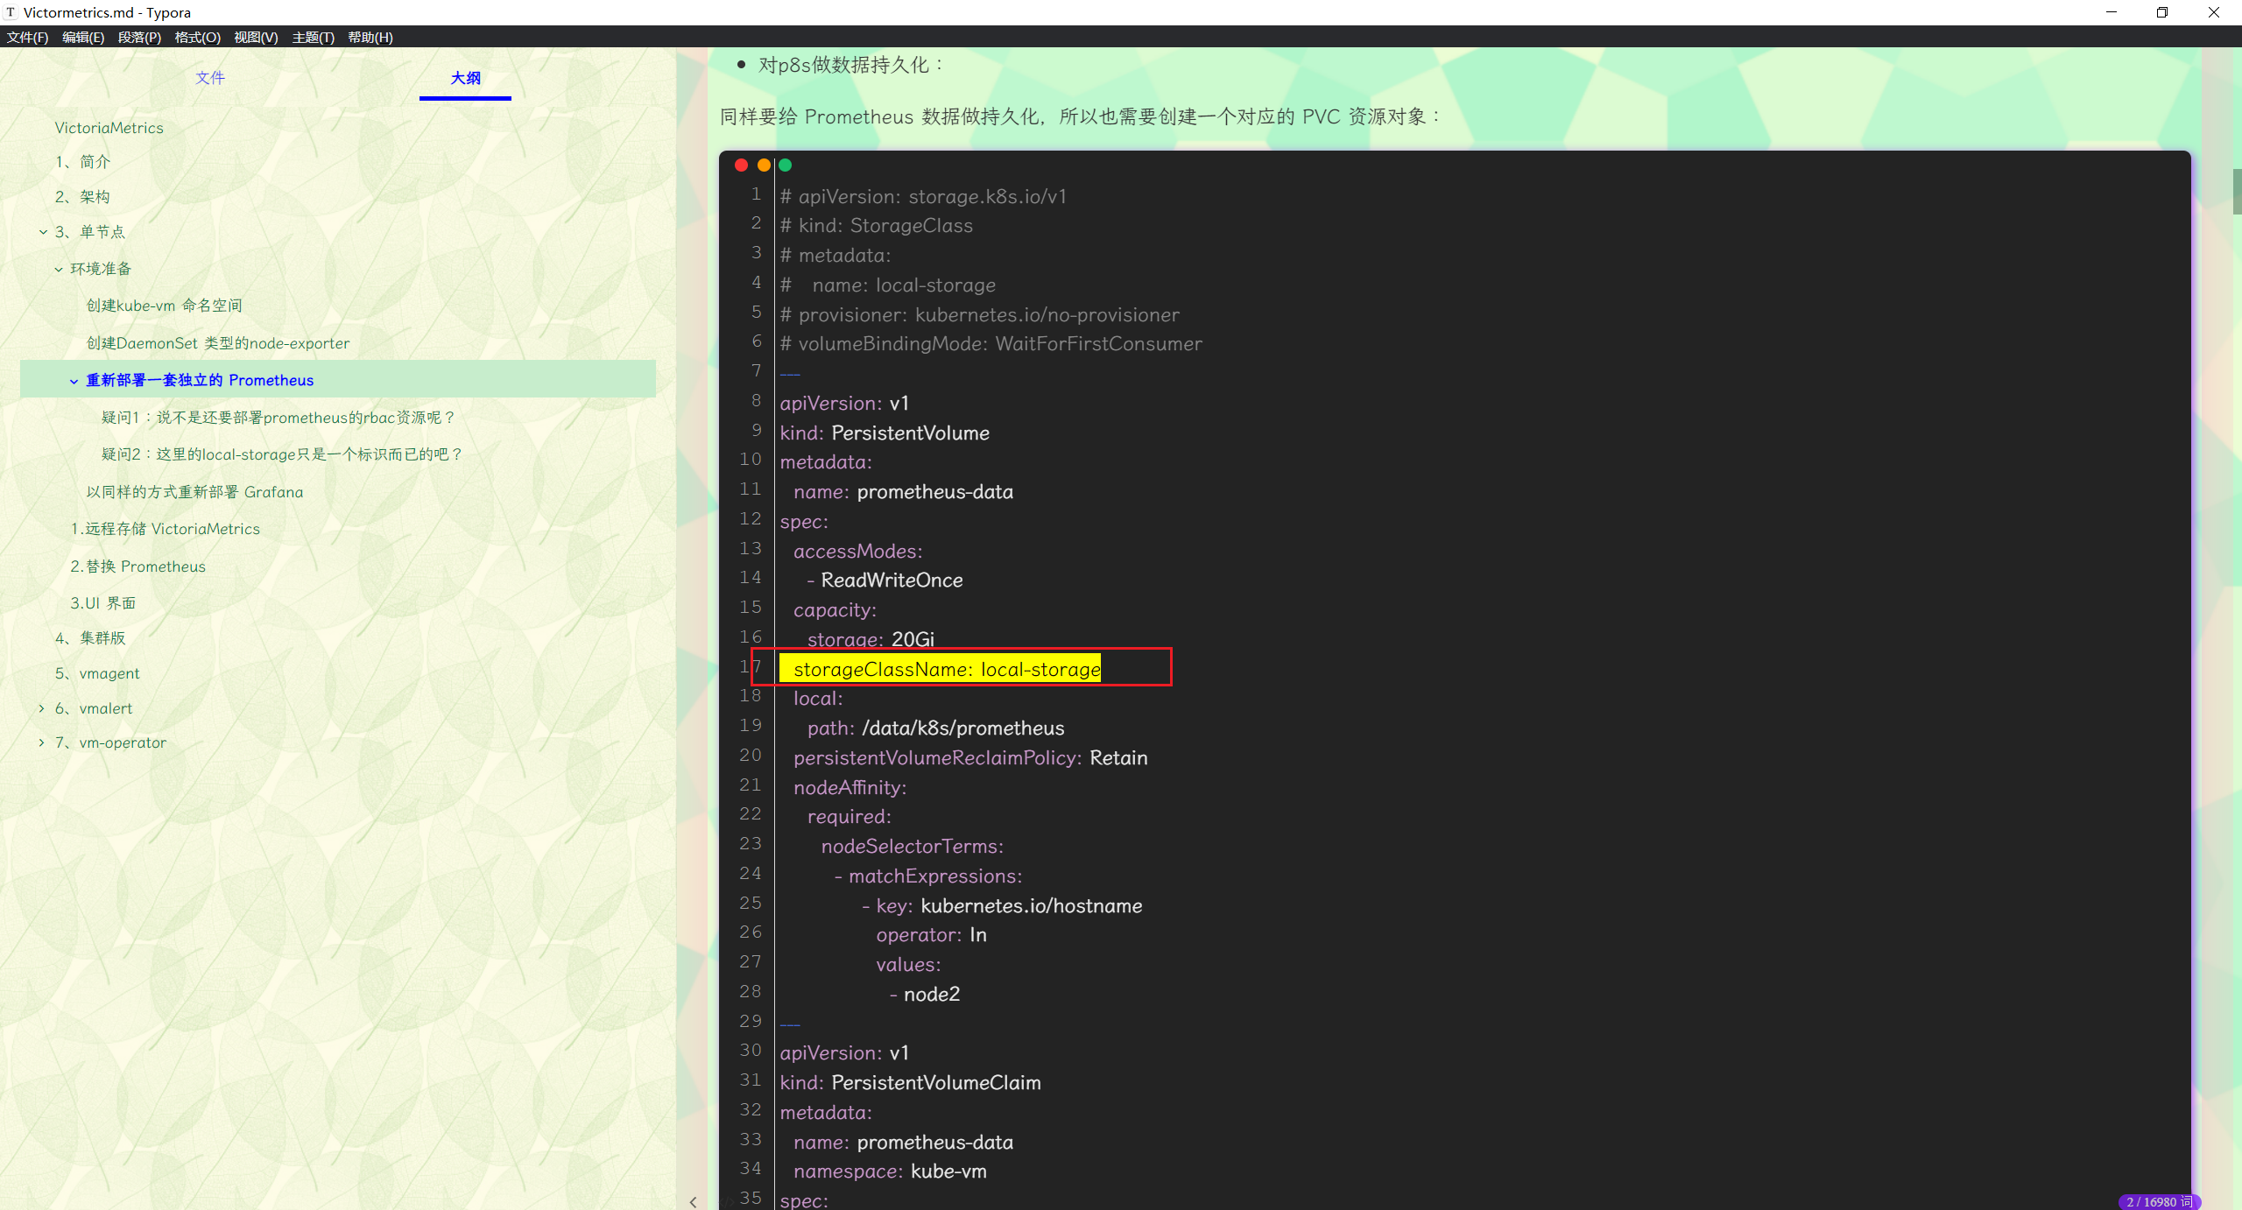
Task: Jump to 以同样的方式重新部署 Grafana heading
Action: click(194, 492)
